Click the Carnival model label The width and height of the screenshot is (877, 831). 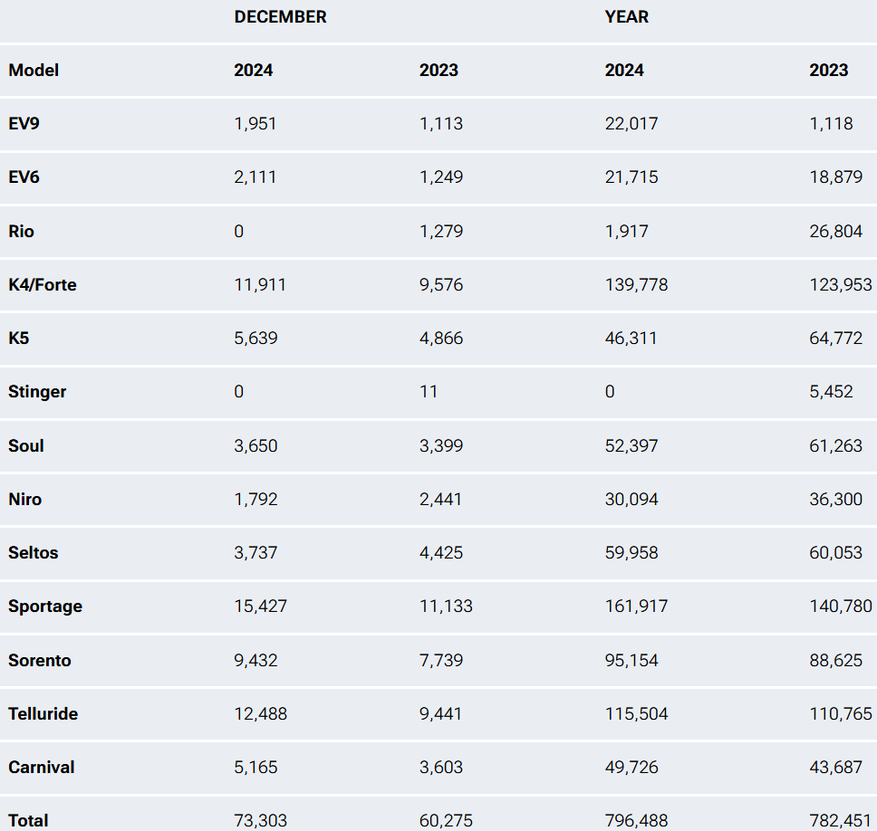[x=42, y=768]
